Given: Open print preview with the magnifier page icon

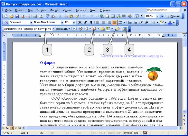Looking at the screenshot, I should [x=41, y=16].
